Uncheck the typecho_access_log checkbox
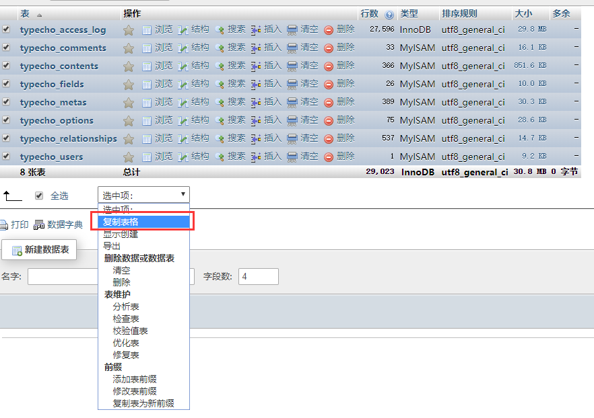The height and width of the screenshot is (418, 594). (x=6, y=29)
